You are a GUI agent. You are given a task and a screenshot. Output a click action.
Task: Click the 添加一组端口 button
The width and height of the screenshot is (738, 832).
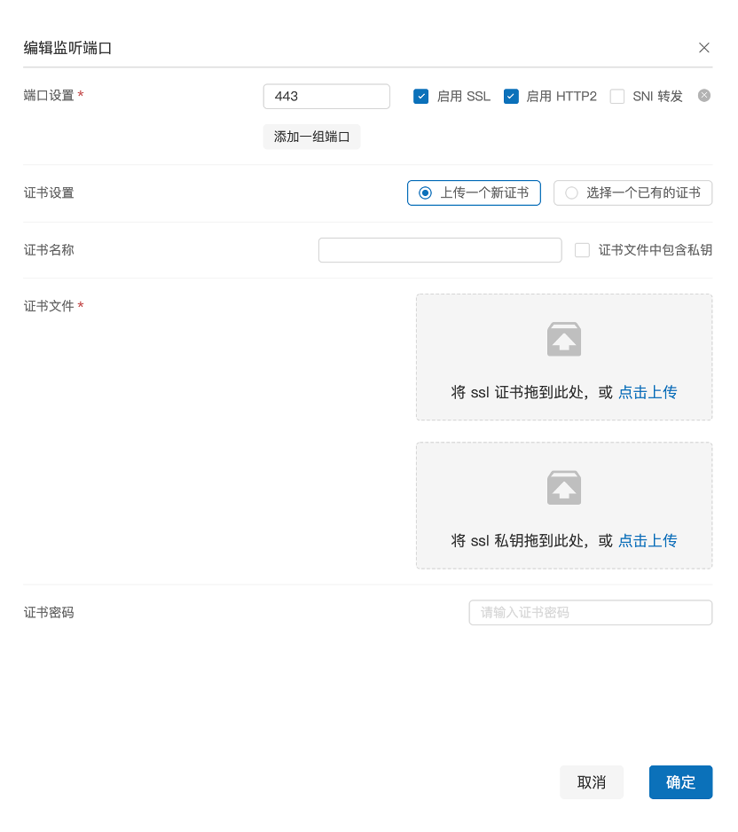point(311,137)
